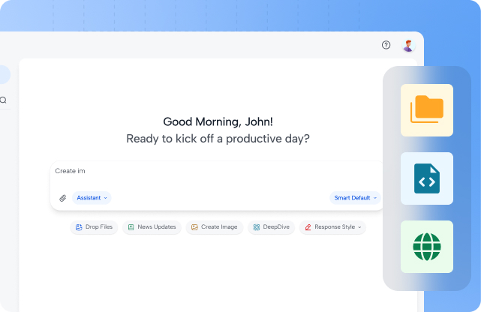Click the 'Good Morning, John!' greeting

(x=218, y=121)
